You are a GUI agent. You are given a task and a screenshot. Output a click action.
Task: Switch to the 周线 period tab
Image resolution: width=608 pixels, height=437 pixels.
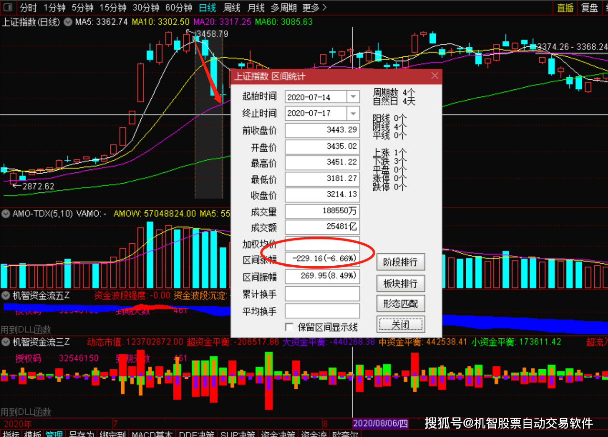coord(232,8)
